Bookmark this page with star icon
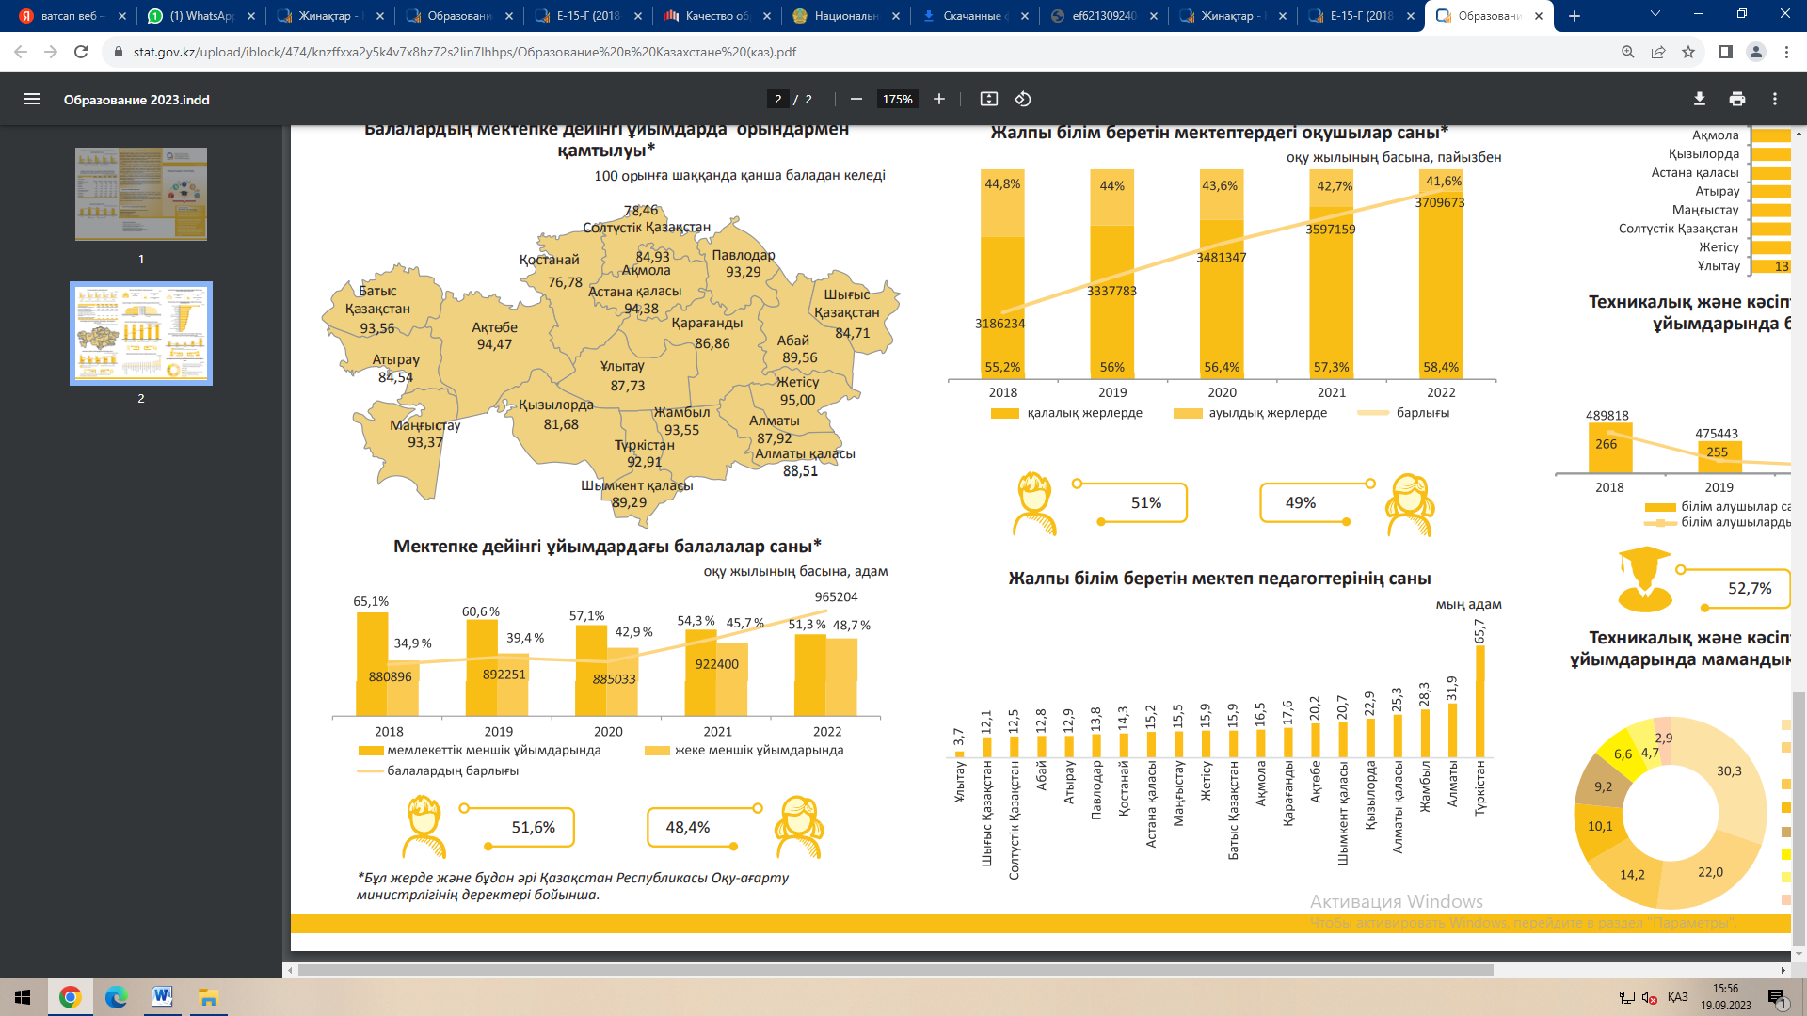The image size is (1807, 1016). pyautogui.click(x=1688, y=52)
